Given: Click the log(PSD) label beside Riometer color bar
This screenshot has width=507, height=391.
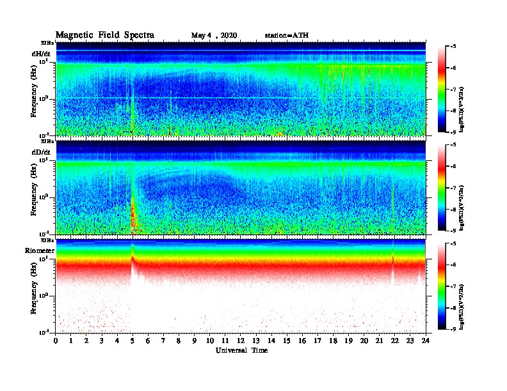Looking at the screenshot, I should [462, 307].
